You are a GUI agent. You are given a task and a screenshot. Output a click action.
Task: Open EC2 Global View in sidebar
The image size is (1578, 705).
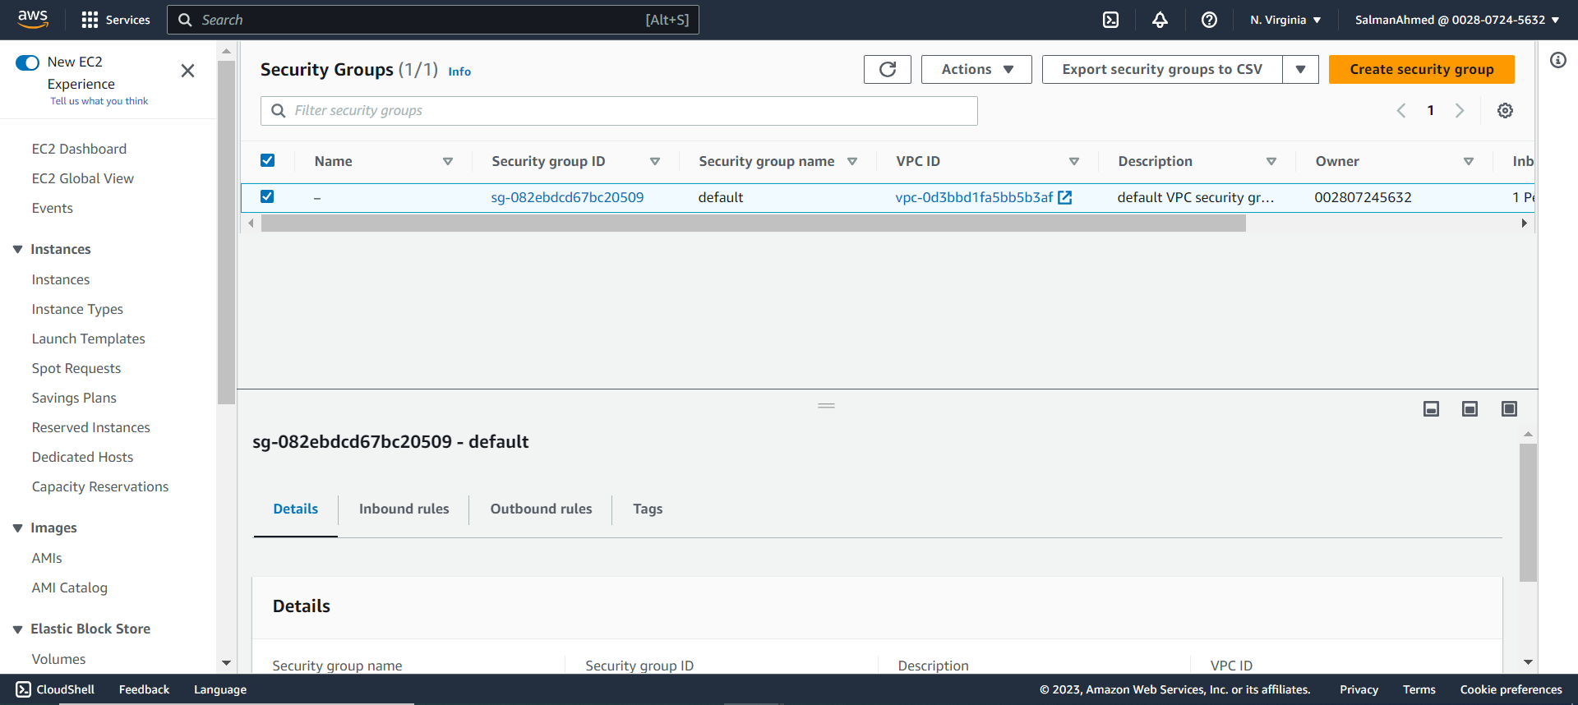pyautogui.click(x=82, y=178)
